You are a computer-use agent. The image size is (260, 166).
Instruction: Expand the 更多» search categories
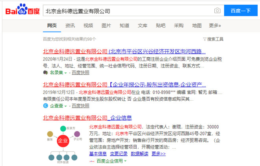(x=215, y=26)
